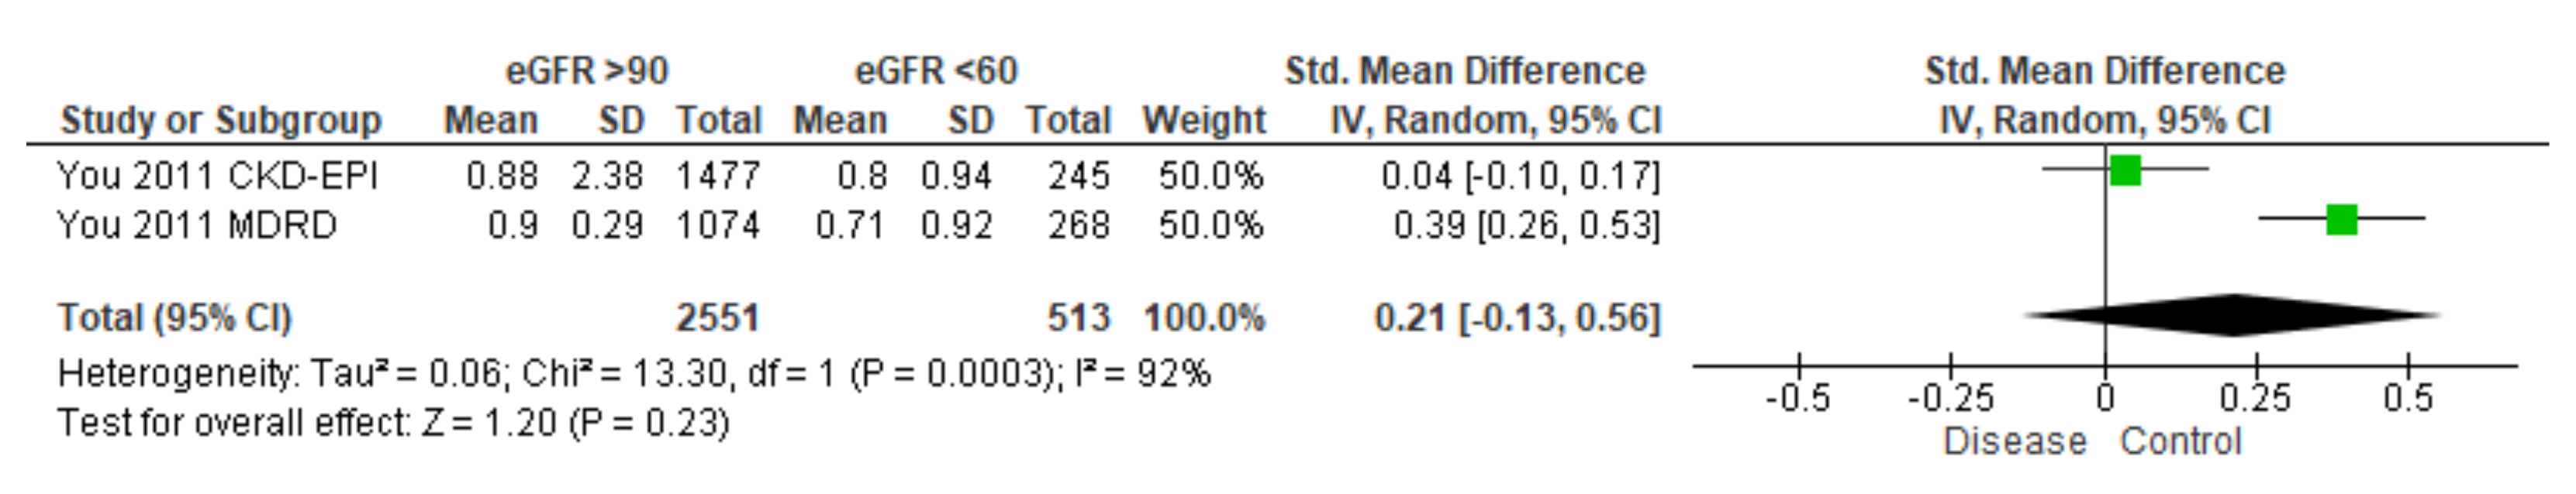The height and width of the screenshot is (494, 2576).
Task: Select the 'Total (95% CI)' row label
Action: coord(175,318)
